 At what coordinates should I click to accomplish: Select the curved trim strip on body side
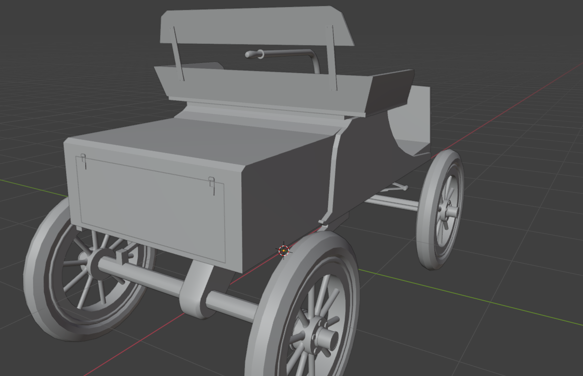332,178
